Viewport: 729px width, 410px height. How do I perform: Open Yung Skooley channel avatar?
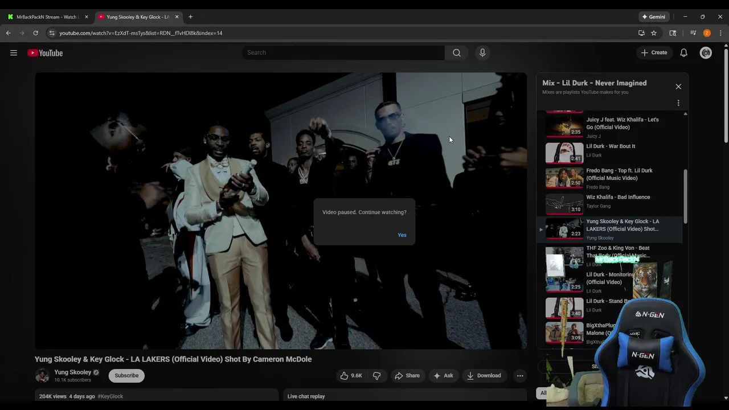pyautogui.click(x=42, y=376)
